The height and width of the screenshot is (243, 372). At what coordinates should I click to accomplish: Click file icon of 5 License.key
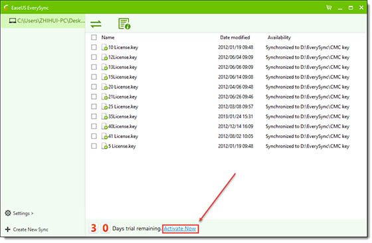[104, 146]
